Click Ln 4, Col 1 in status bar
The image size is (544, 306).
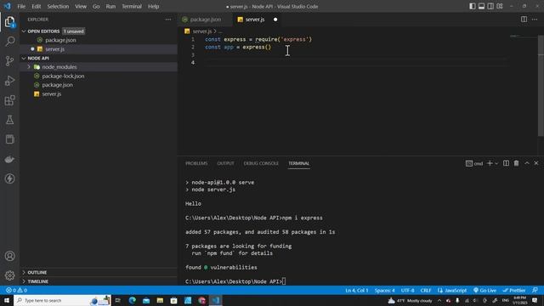pos(357,291)
